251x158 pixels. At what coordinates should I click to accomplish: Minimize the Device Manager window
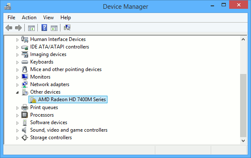click(x=212, y=6)
